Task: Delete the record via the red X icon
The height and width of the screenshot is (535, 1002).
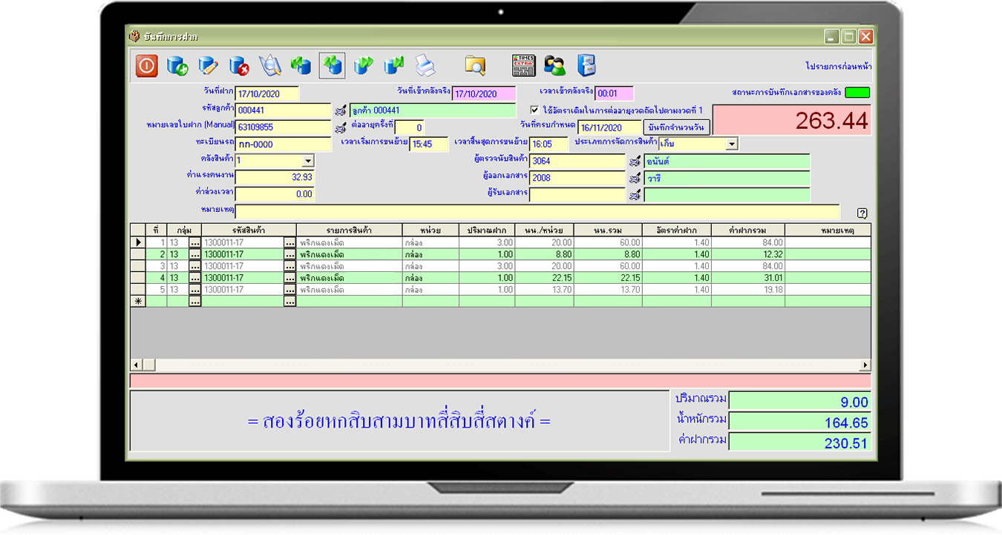Action: (240, 65)
